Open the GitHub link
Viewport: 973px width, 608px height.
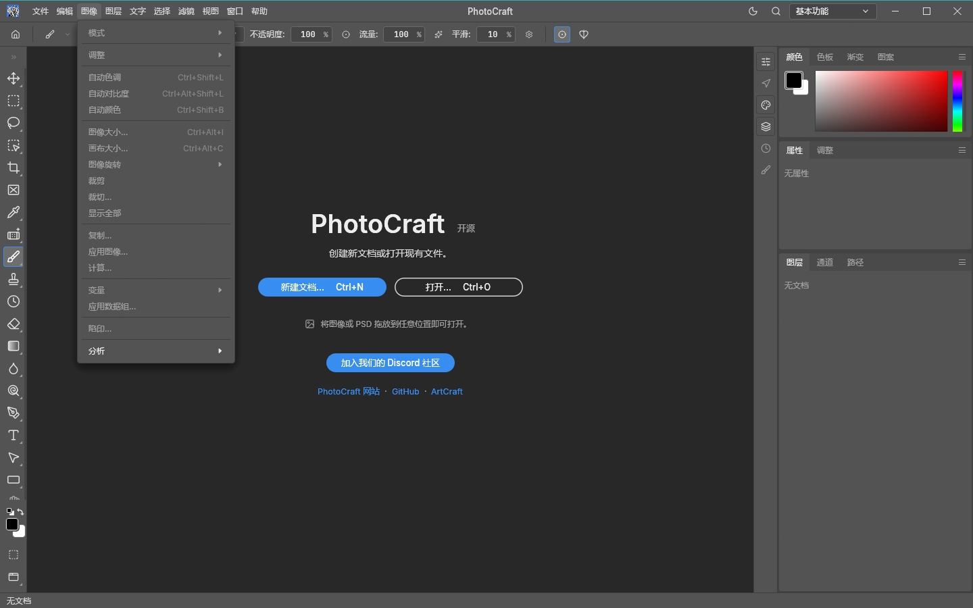tap(405, 392)
